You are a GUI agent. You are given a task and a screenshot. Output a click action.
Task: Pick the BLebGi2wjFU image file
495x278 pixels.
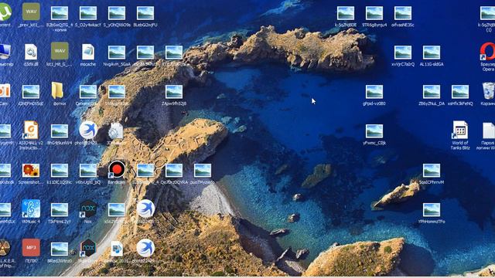[x=145, y=14]
